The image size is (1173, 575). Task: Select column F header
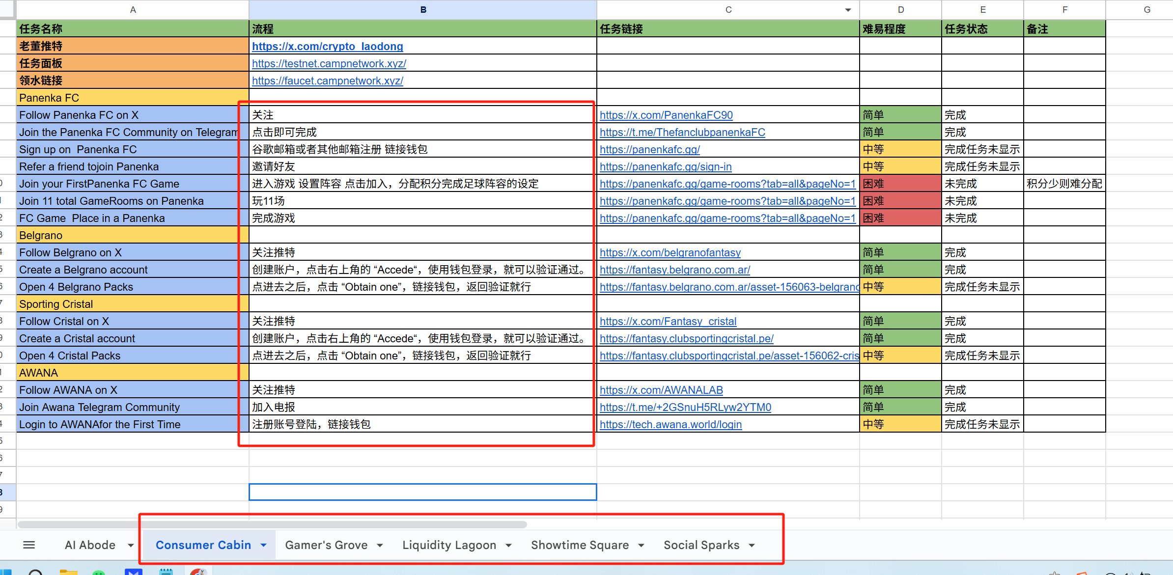(x=1064, y=10)
